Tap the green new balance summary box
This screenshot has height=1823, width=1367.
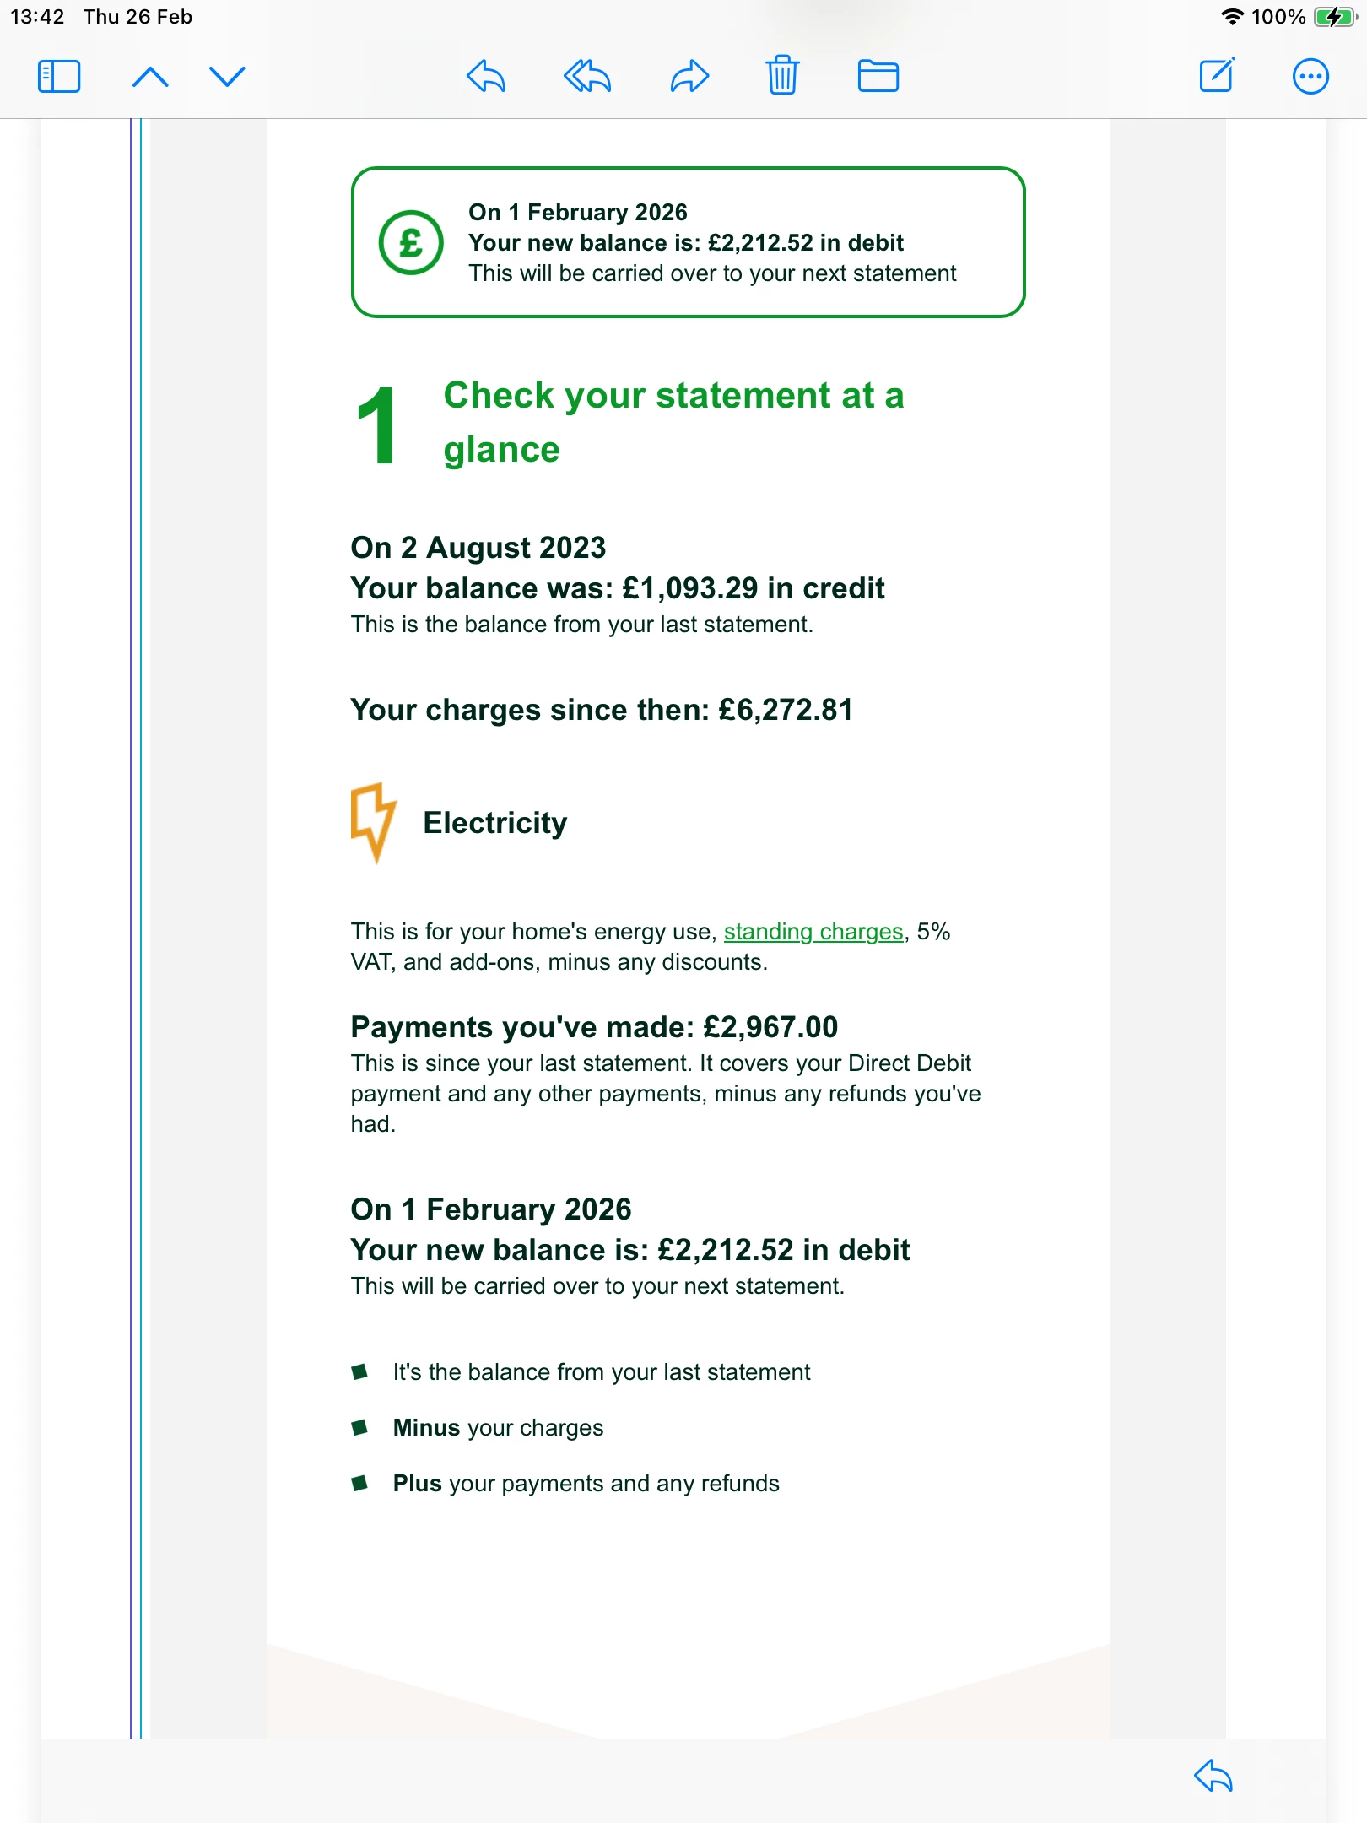click(x=688, y=243)
